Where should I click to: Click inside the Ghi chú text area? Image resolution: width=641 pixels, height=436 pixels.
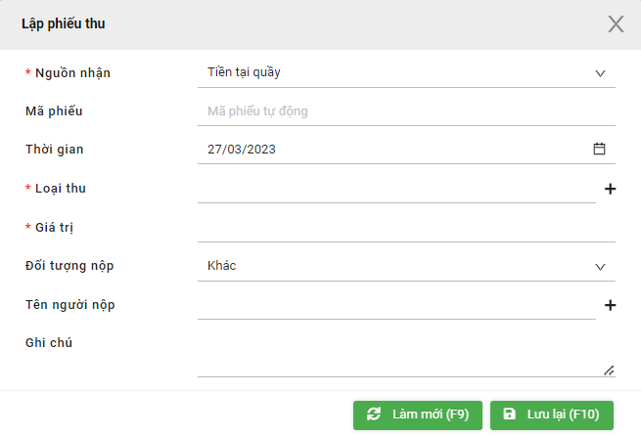click(406, 354)
